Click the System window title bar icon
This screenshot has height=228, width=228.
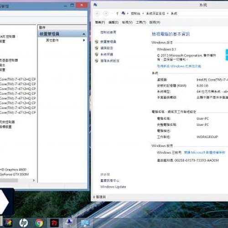[95, 5]
